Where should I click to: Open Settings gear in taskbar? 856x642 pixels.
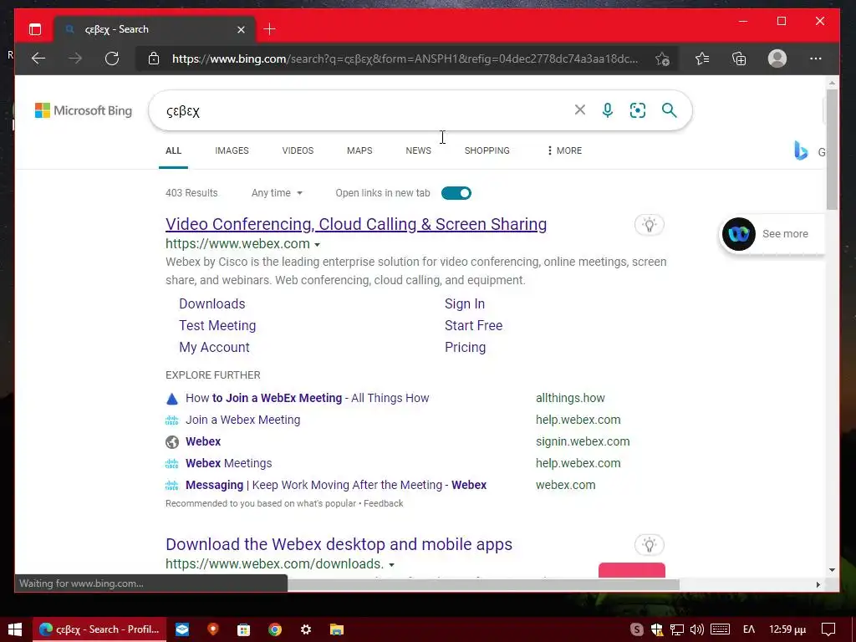(x=306, y=629)
